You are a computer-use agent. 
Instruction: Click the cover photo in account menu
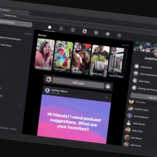pos(145,47)
